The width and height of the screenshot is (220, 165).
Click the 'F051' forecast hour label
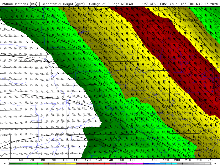[164, 4]
